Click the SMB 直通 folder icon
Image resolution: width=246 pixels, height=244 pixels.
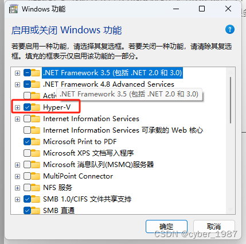click(x=36, y=211)
